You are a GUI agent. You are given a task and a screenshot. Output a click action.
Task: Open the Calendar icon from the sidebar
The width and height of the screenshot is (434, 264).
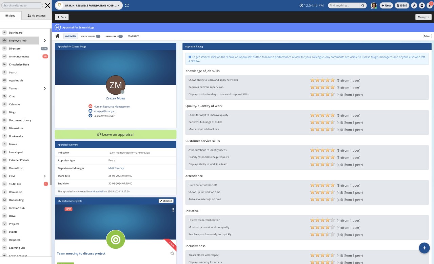coord(4,104)
